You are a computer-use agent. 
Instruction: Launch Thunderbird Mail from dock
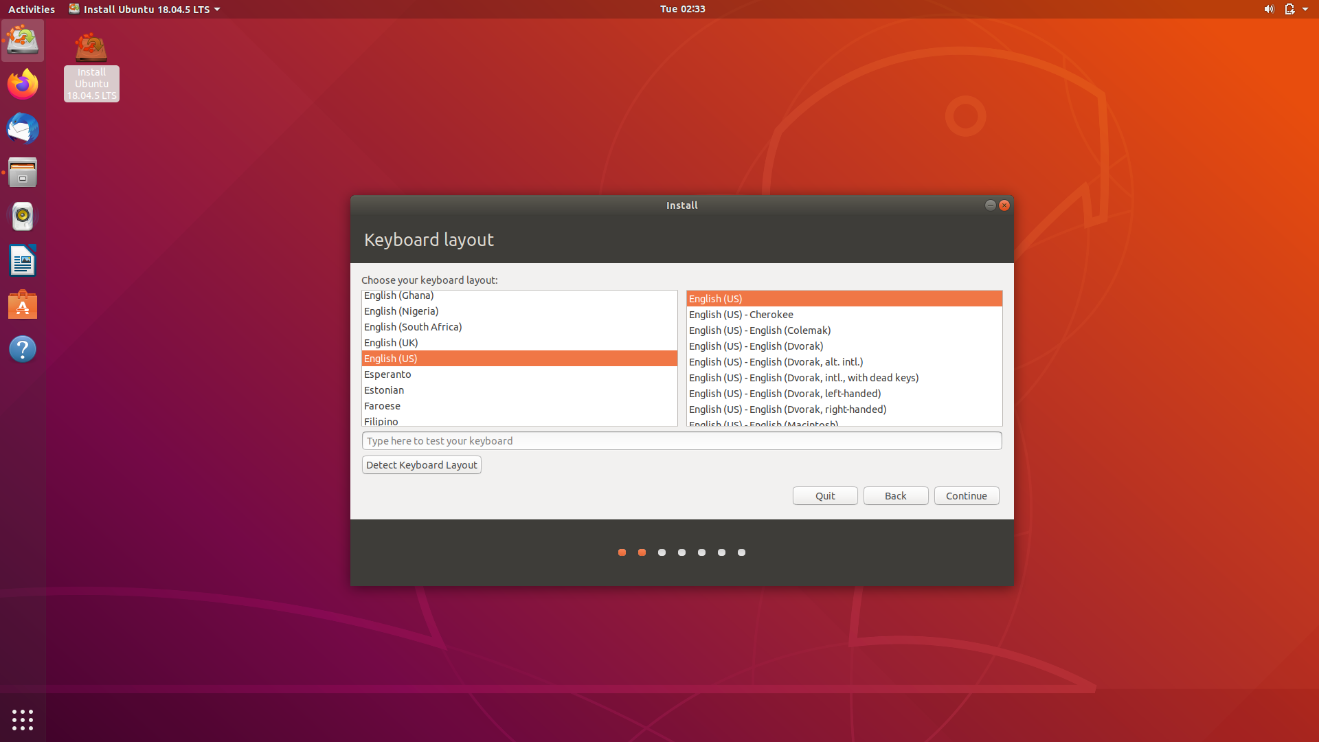(x=23, y=128)
